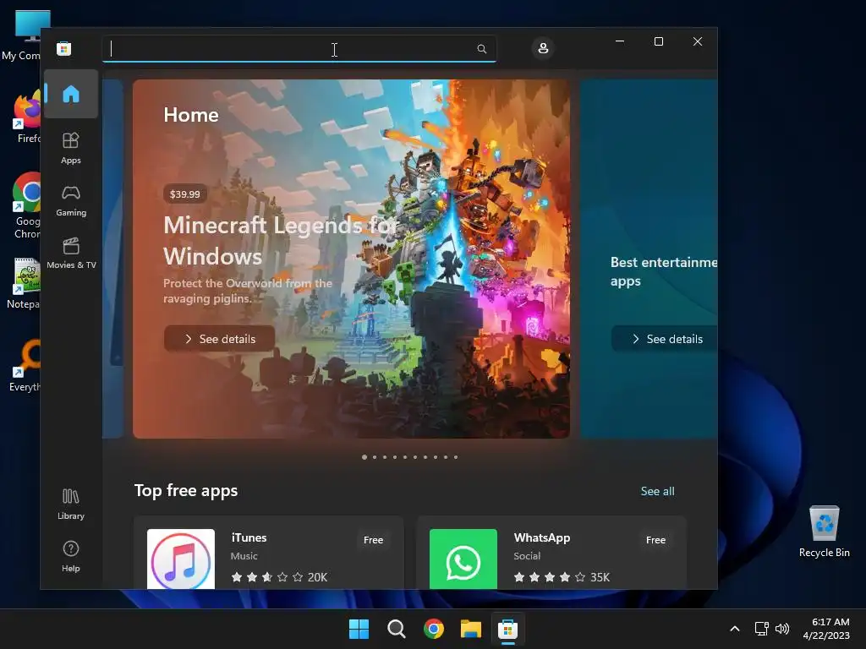This screenshot has height=649, width=866.
Task: Open Movies & TV section
Action: (x=71, y=253)
